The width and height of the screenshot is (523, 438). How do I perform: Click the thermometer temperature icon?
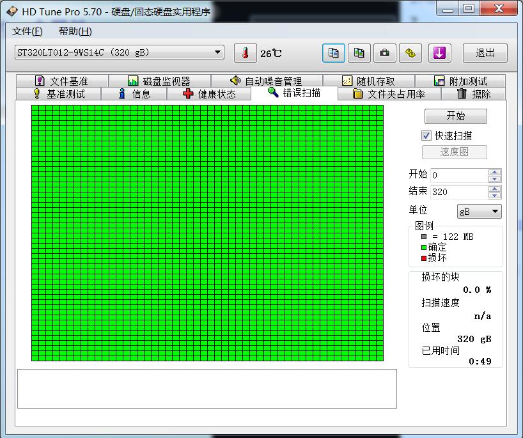tap(245, 53)
